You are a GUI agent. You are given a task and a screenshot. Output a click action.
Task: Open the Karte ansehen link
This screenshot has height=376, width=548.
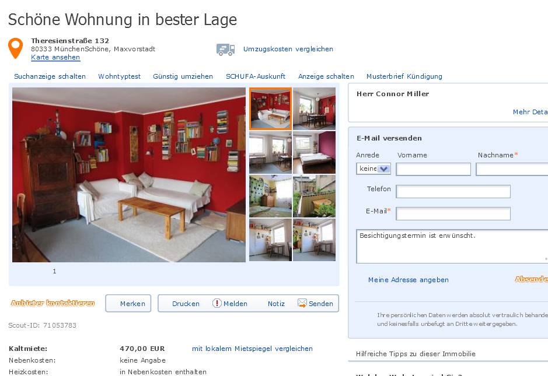point(55,57)
